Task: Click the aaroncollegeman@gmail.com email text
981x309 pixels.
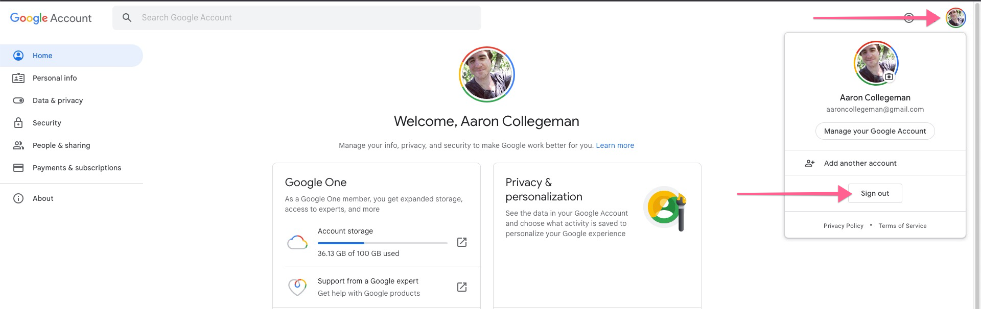Action: click(875, 109)
